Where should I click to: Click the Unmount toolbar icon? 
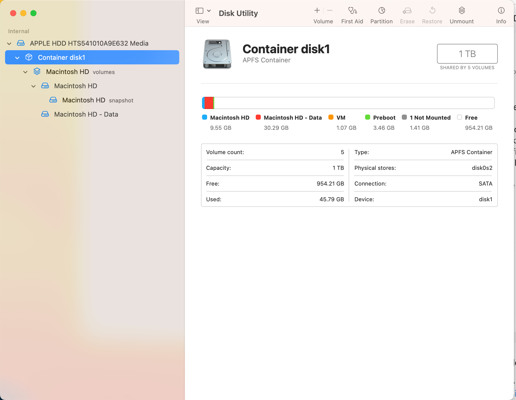462,10
